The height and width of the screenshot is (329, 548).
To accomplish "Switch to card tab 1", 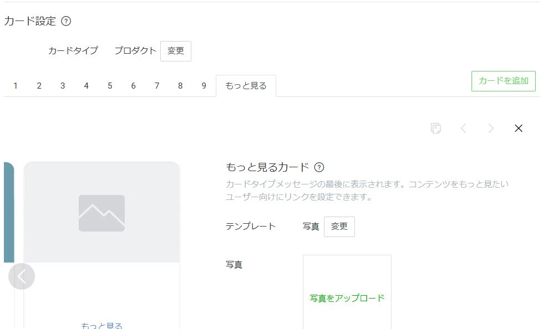I will pyautogui.click(x=16, y=86).
